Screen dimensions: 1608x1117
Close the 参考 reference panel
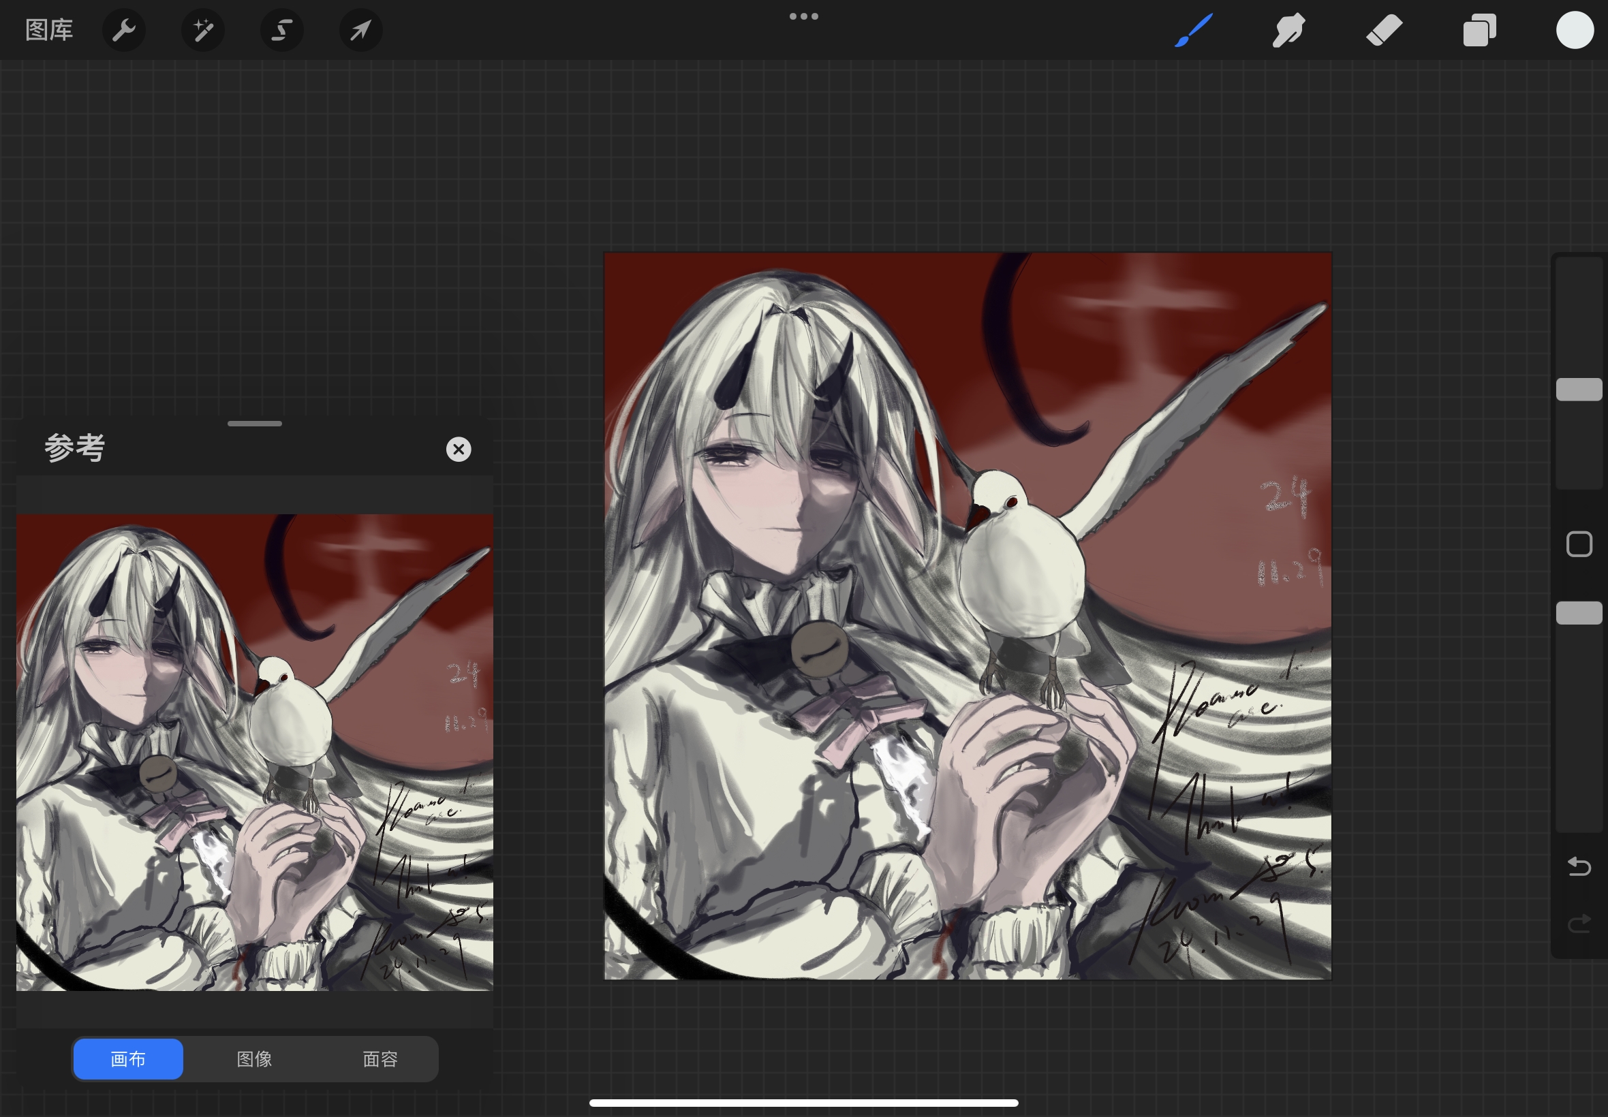click(459, 450)
